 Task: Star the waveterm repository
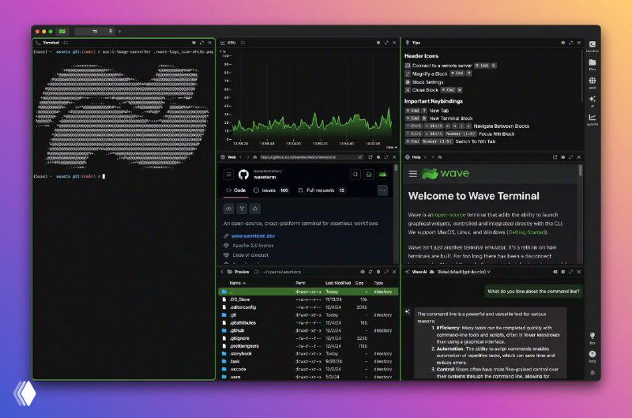(x=255, y=209)
